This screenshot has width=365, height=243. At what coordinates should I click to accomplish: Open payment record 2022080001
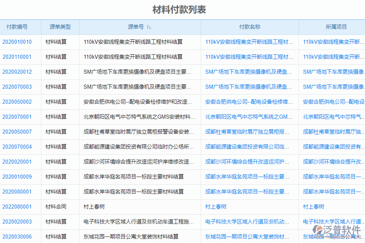[18, 207]
